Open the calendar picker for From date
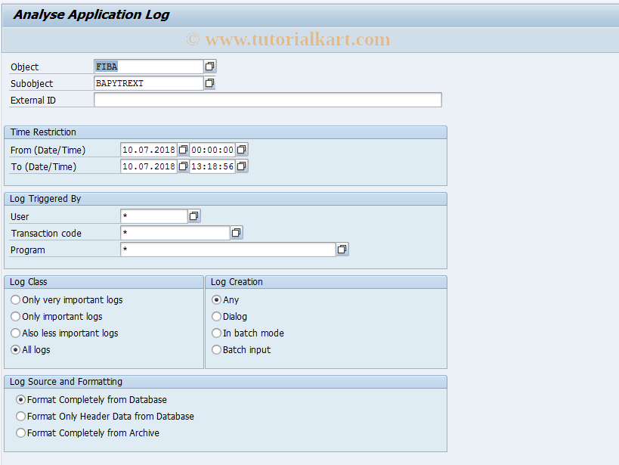This screenshot has width=619, height=465. pyautogui.click(x=183, y=149)
